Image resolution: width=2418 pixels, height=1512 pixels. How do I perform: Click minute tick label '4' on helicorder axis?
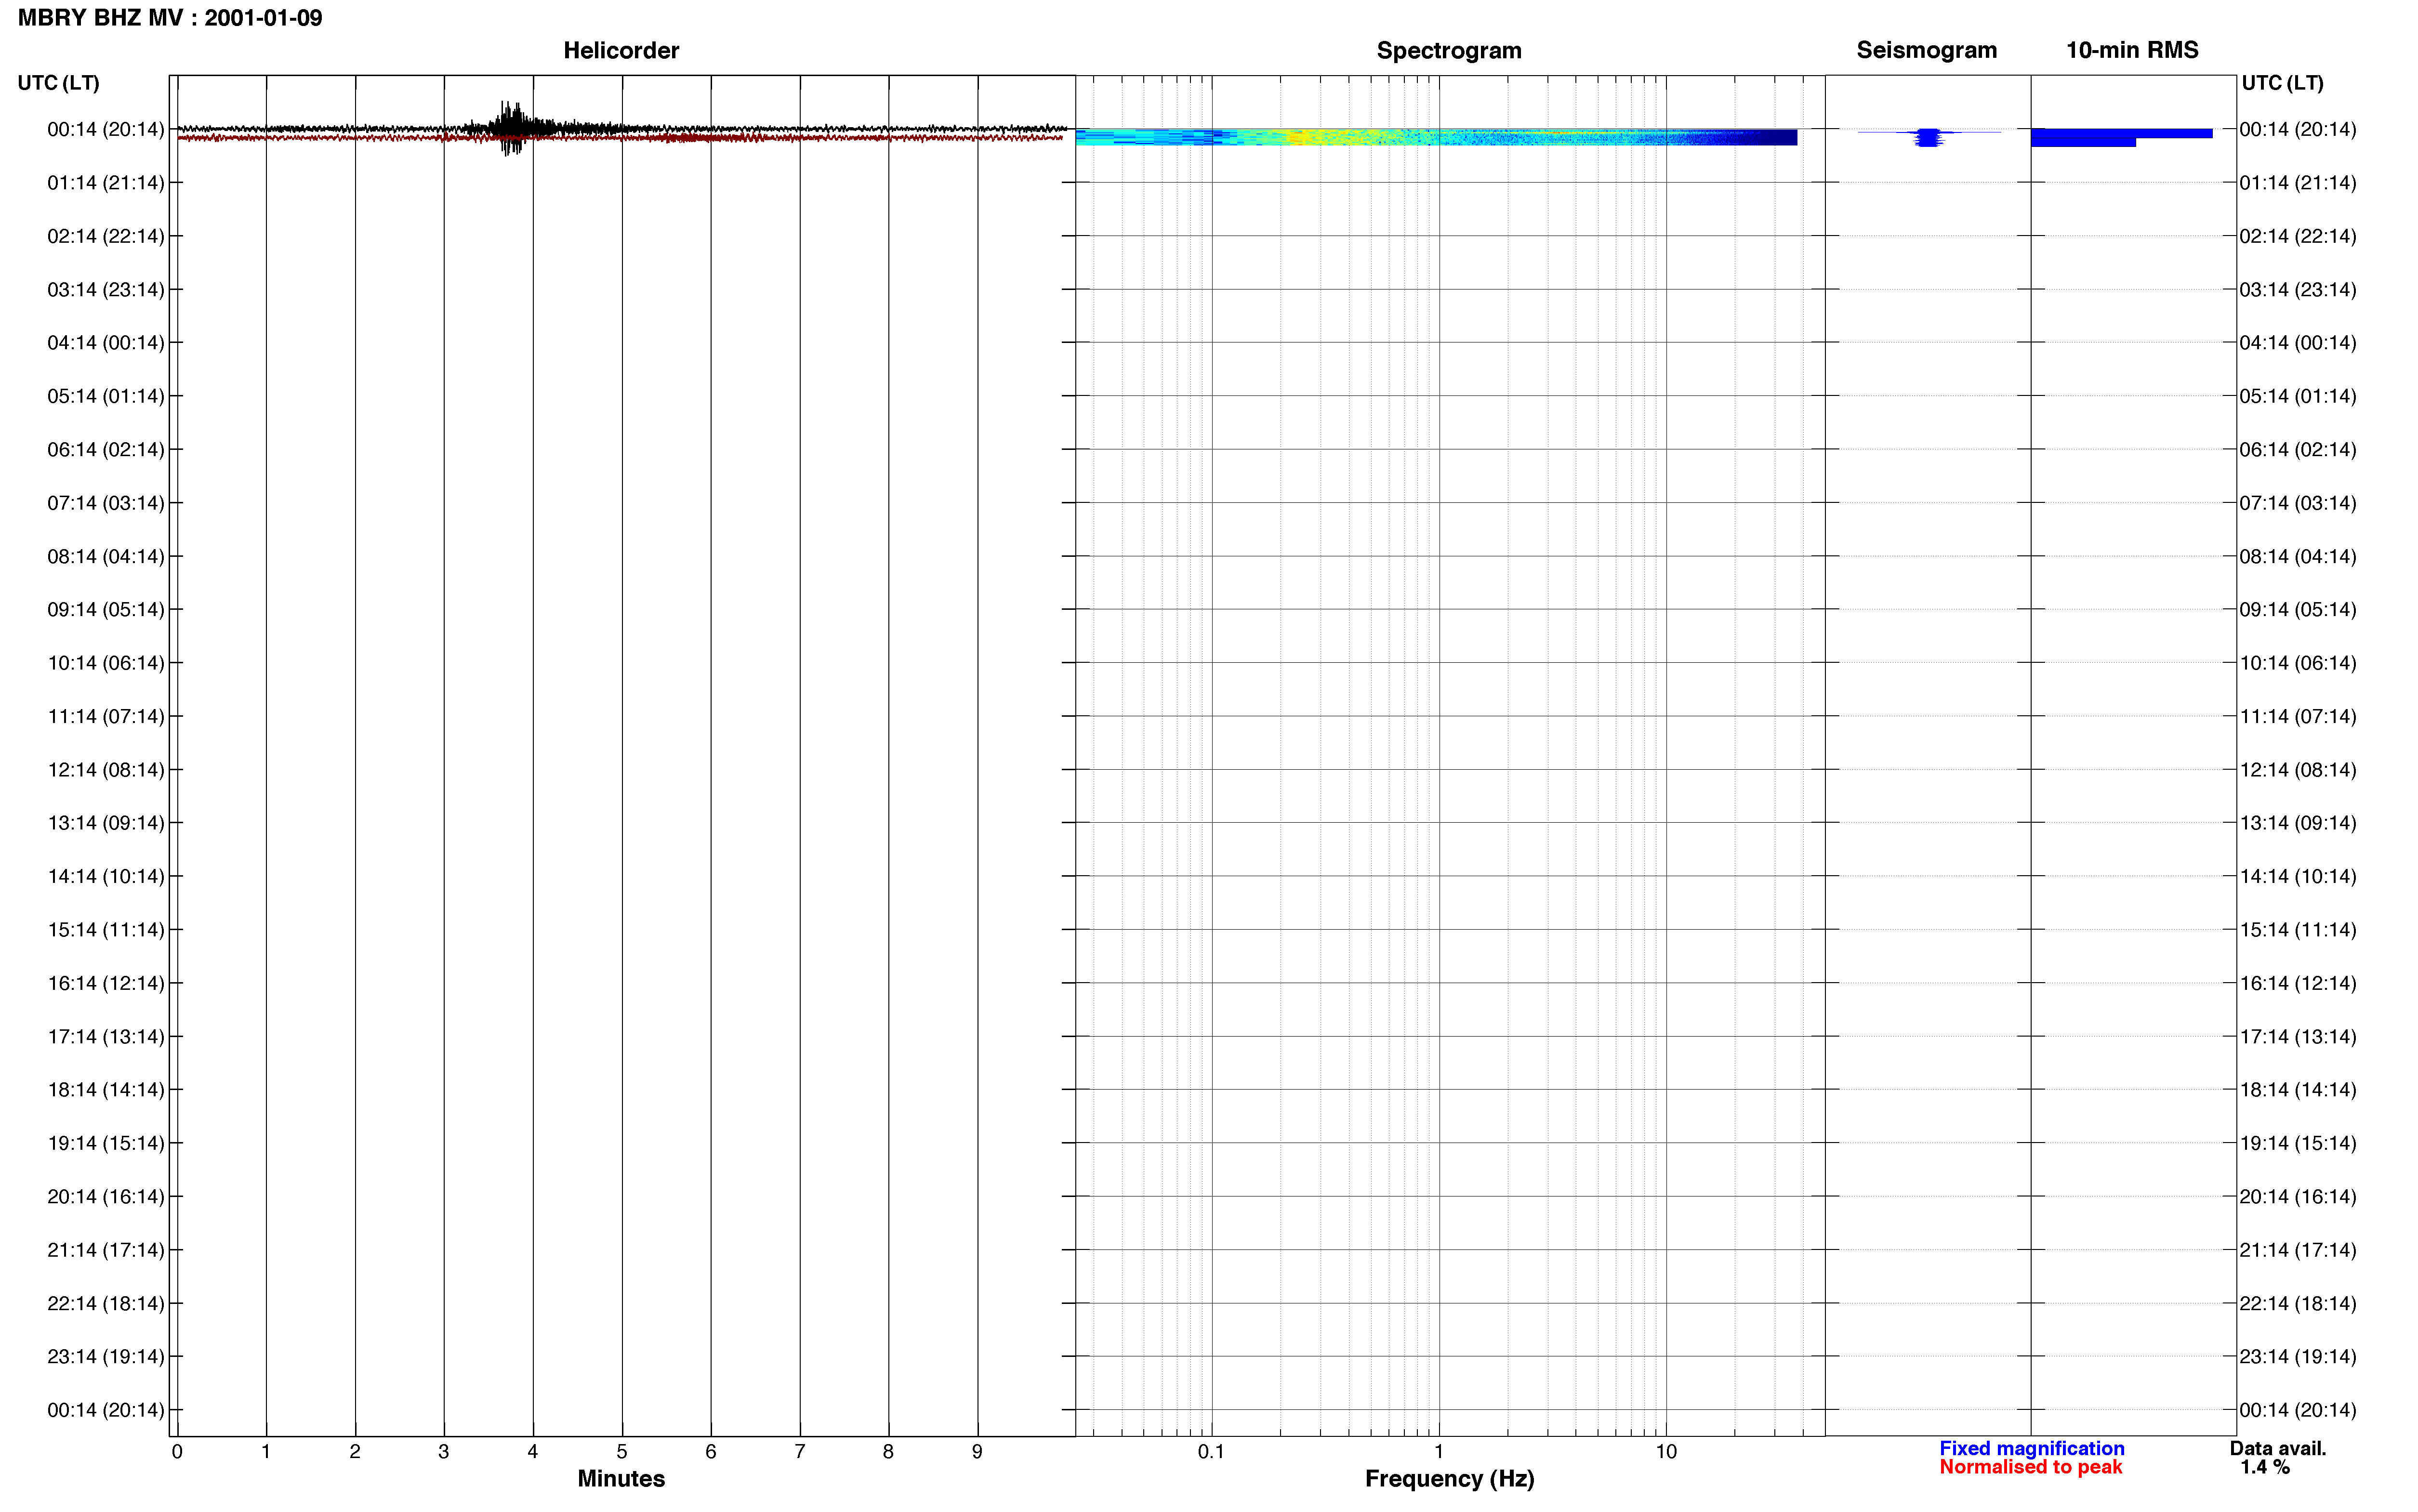533,1452
